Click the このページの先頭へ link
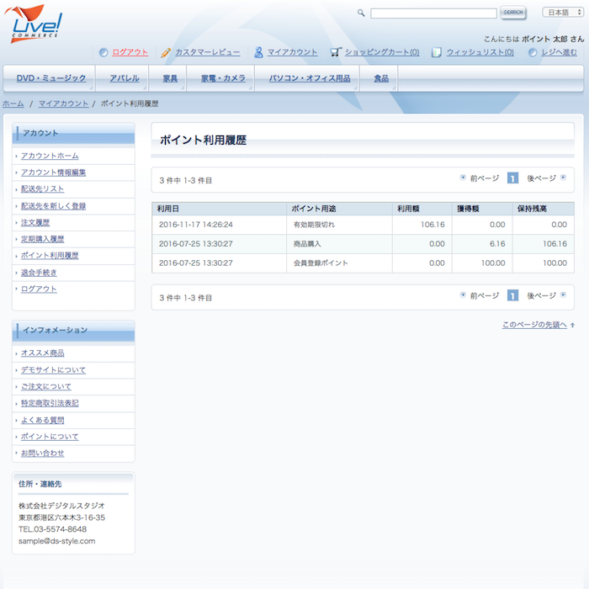Image resolution: width=589 pixels, height=589 pixels. (x=534, y=325)
